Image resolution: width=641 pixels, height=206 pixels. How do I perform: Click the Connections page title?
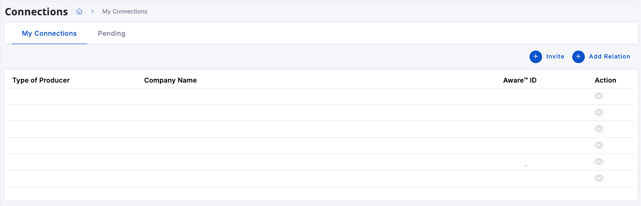pos(37,12)
